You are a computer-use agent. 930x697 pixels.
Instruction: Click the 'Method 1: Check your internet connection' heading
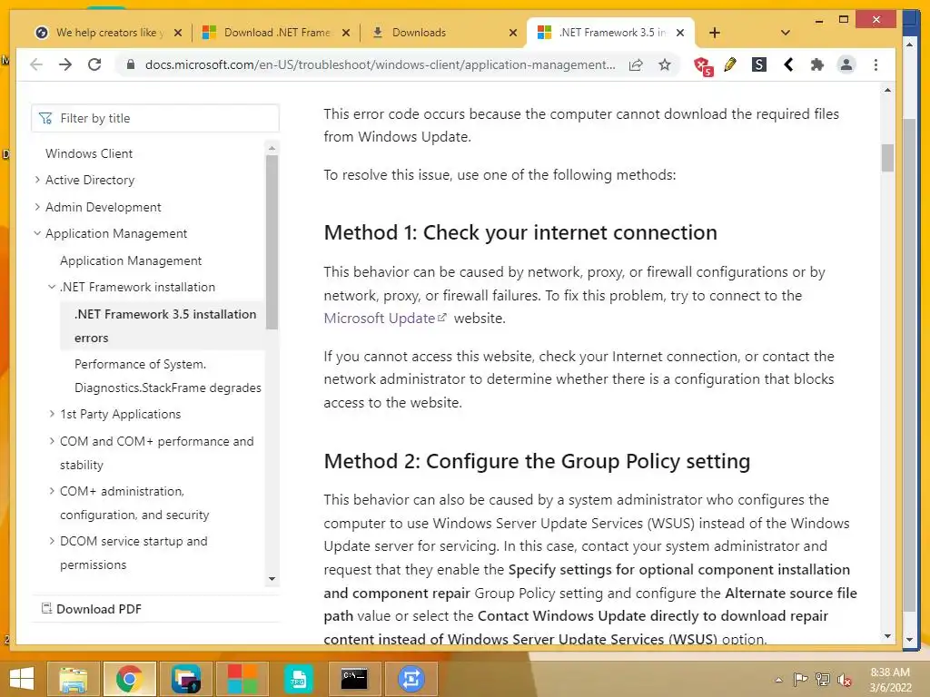[520, 232]
